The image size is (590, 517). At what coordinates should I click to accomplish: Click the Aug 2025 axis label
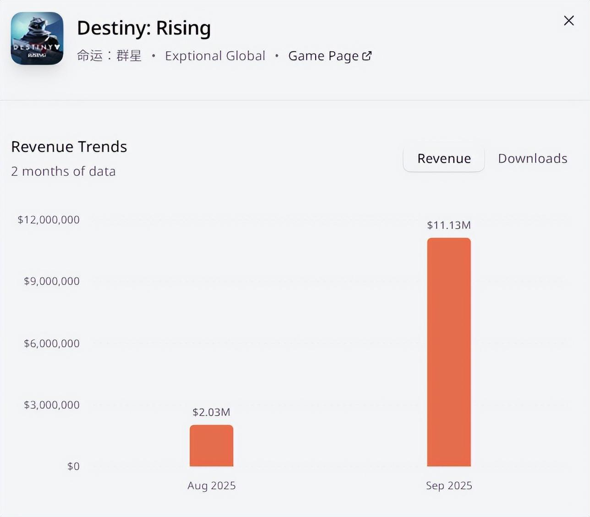coord(211,485)
